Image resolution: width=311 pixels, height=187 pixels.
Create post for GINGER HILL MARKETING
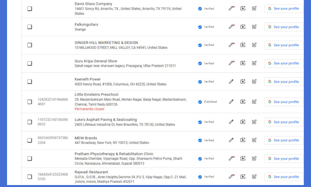point(254,45)
